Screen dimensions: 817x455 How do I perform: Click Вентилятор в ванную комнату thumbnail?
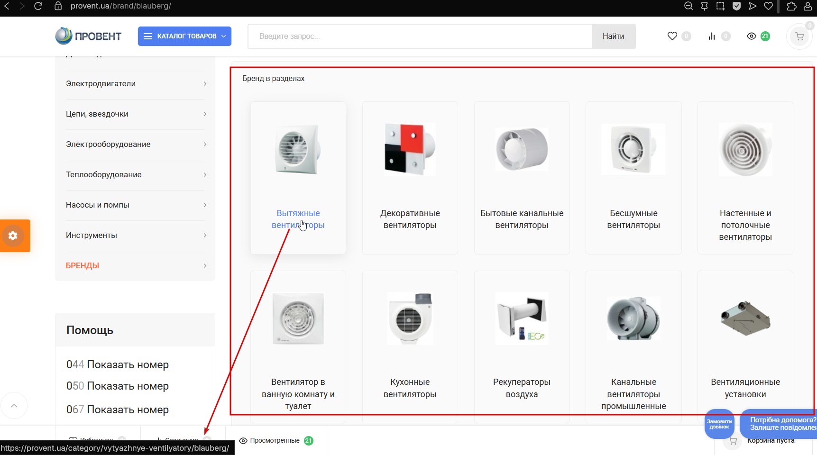tap(298, 318)
